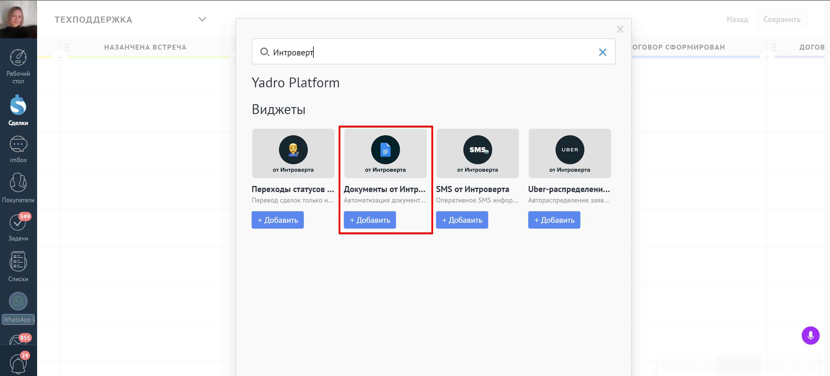Screen dimensions: 830x376
Task: Add the Uber-распределение widget
Action: click(554, 220)
